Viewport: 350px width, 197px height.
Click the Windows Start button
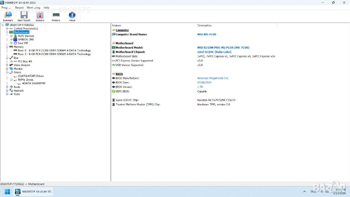click(x=7, y=192)
